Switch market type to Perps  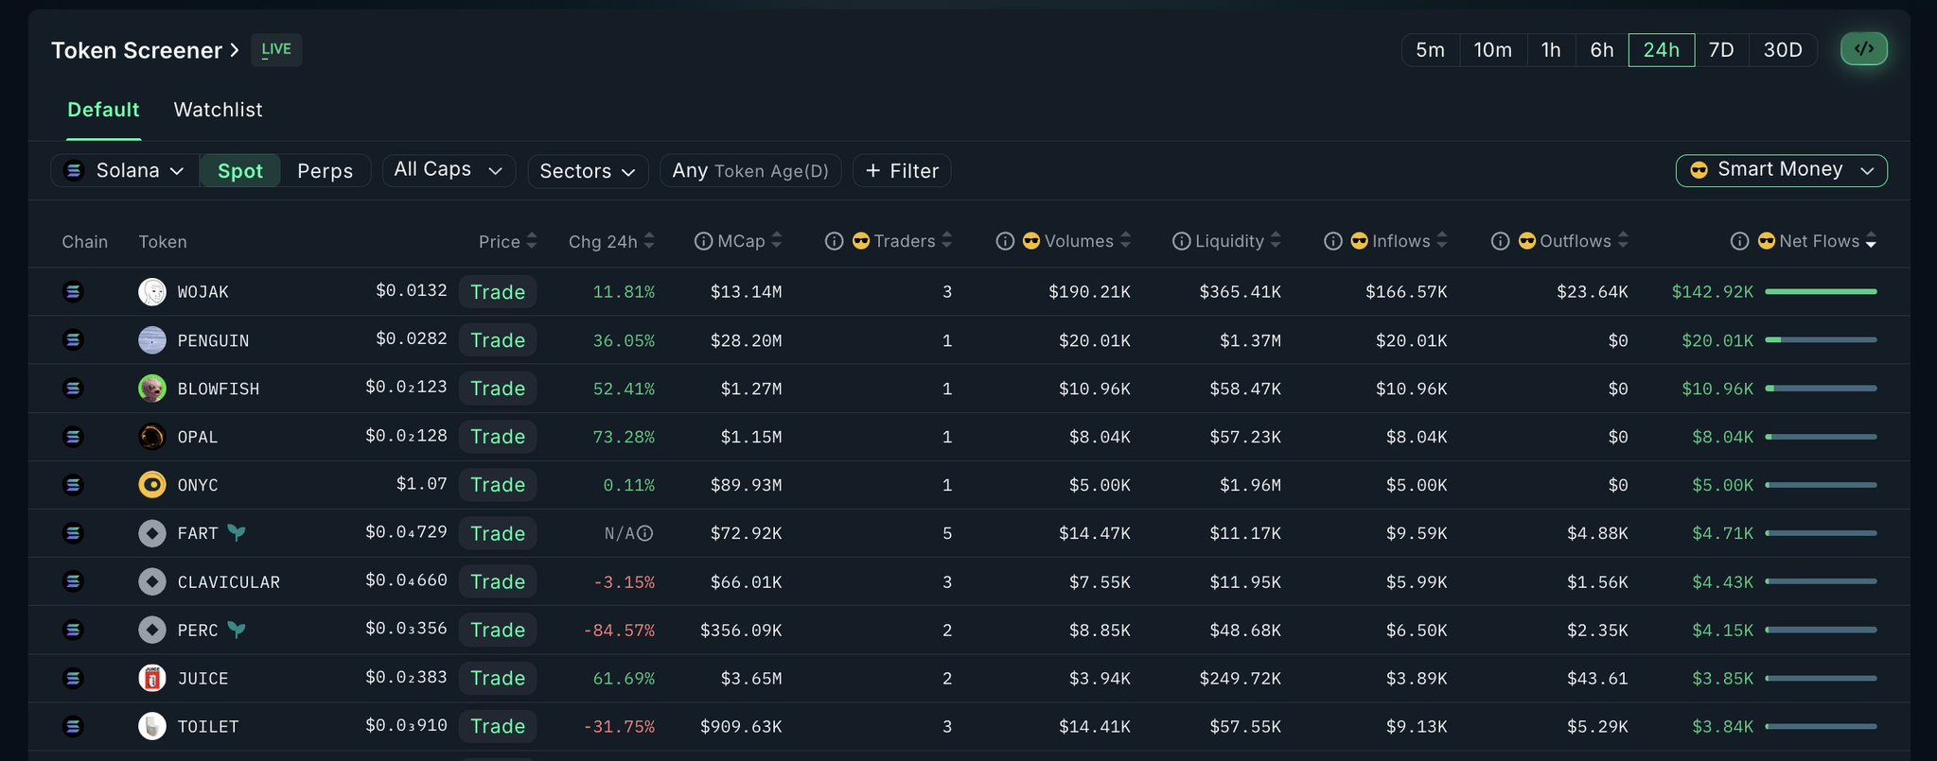325,171
